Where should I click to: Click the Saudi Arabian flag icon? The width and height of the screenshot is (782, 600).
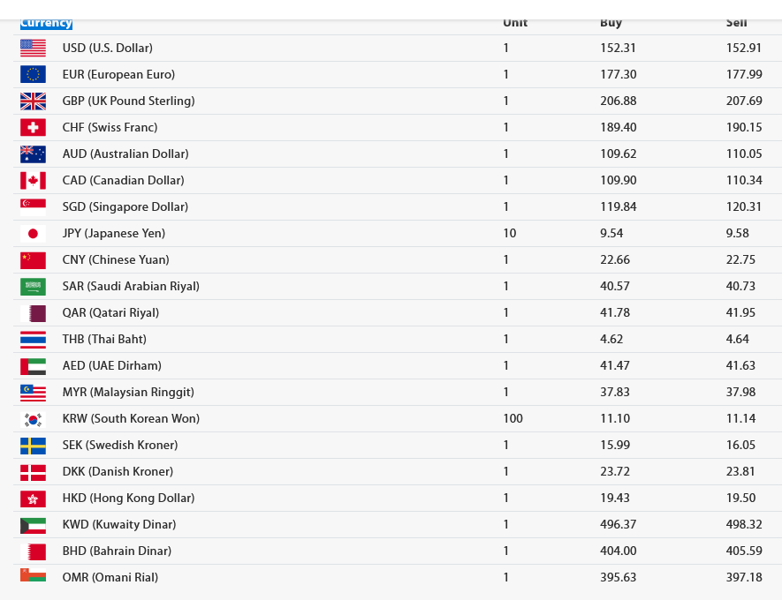pyautogui.click(x=33, y=286)
